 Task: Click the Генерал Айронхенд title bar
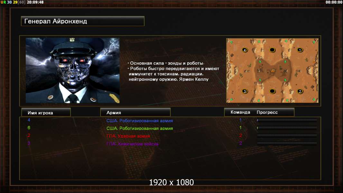point(83,21)
